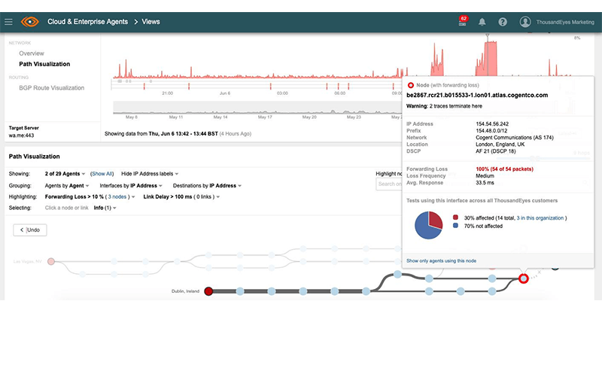The image size is (602, 365).
Task: Click the Show All agents link
Action: (x=102, y=173)
